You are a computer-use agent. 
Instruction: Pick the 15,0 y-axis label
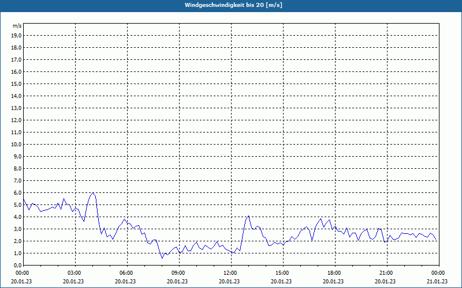(x=16, y=84)
